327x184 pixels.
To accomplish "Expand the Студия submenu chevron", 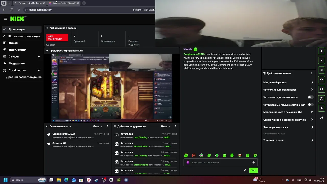I will (39, 57).
